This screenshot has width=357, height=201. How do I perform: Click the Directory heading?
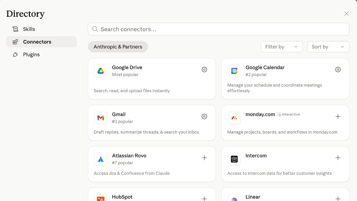point(25,14)
